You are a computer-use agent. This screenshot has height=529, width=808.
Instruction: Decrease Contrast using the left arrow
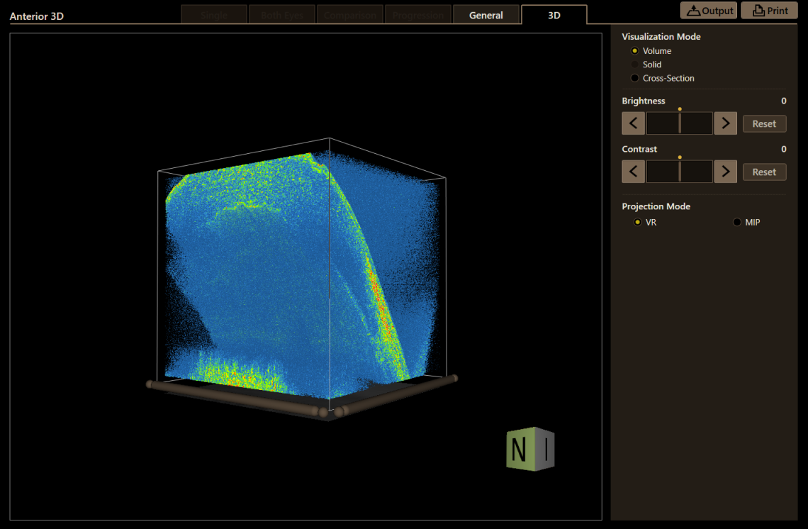(x=633, y=171)
